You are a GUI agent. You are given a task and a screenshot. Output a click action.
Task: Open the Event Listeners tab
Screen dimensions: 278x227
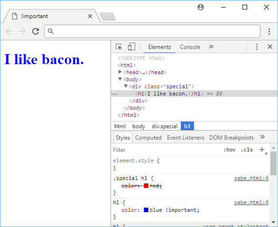click(185, 138)
